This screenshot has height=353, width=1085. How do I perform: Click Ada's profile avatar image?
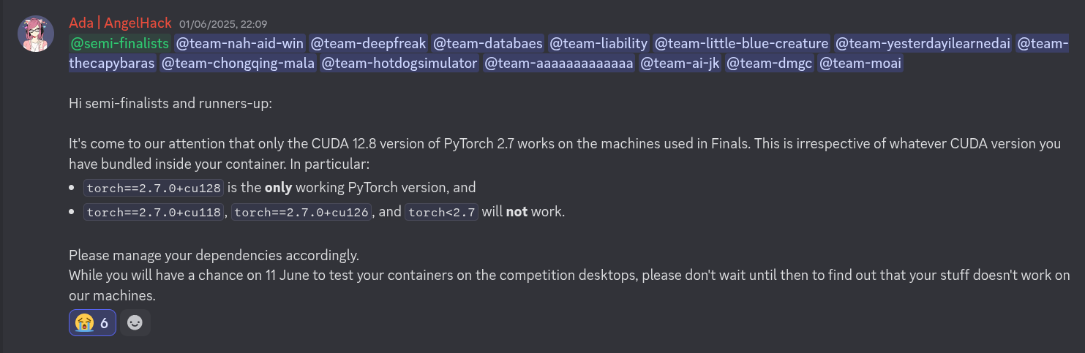point(36,34)
